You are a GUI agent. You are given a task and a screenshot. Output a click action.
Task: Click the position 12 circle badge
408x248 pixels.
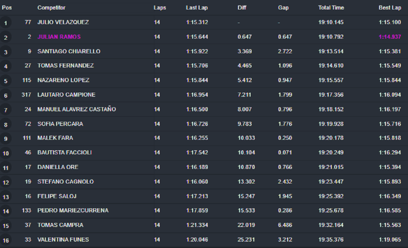click(6, 182)
